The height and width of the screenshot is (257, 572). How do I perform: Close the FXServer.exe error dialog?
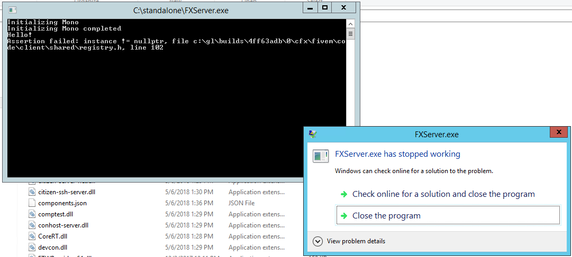click(x=558, y=132)
